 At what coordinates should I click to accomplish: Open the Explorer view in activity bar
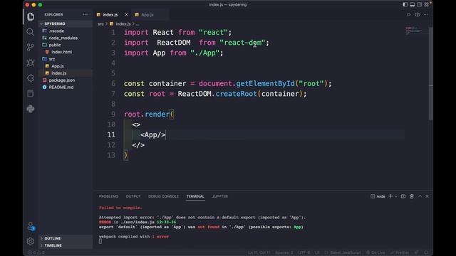tap(31, 16)
